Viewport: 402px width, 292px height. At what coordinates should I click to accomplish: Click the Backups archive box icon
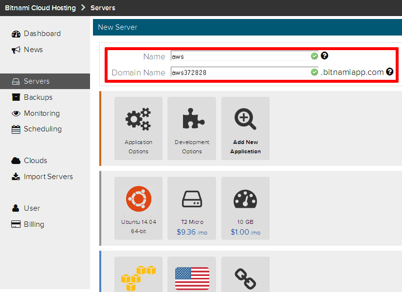point(16,97)
